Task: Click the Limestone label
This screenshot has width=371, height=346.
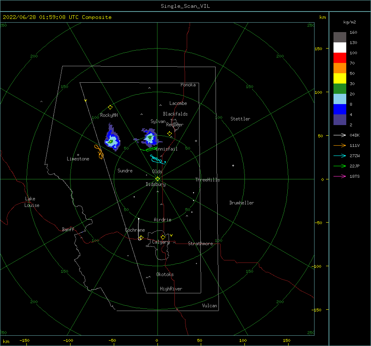Action: [78, 159]
